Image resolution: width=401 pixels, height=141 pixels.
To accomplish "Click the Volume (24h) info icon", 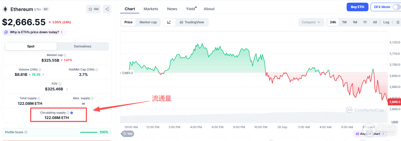I will point(40,70).
